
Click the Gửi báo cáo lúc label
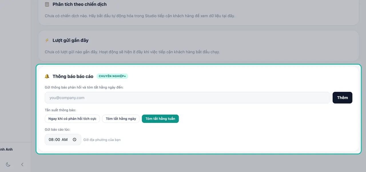click(x=57, y=129)
